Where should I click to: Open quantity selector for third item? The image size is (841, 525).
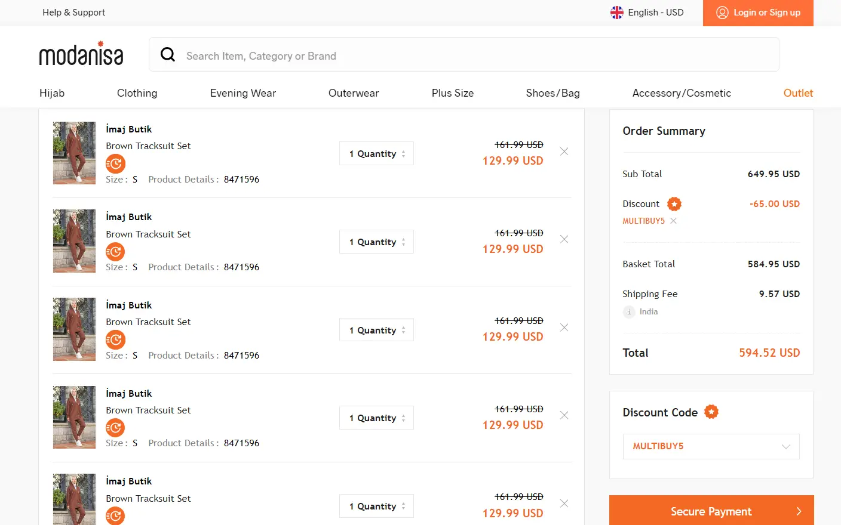(376, 330)
